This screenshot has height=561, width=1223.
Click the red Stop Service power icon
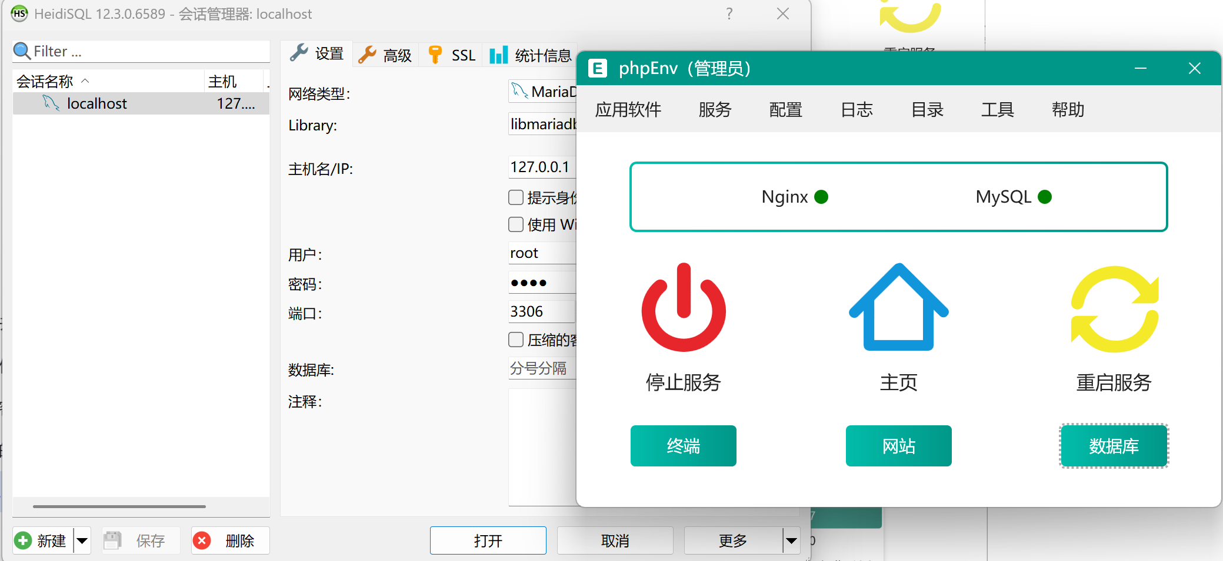[x=684, y=307]
